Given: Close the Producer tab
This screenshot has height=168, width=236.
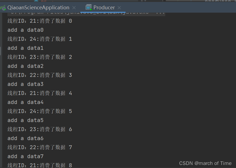Looking at the screenshot, I should pos(119,7).
